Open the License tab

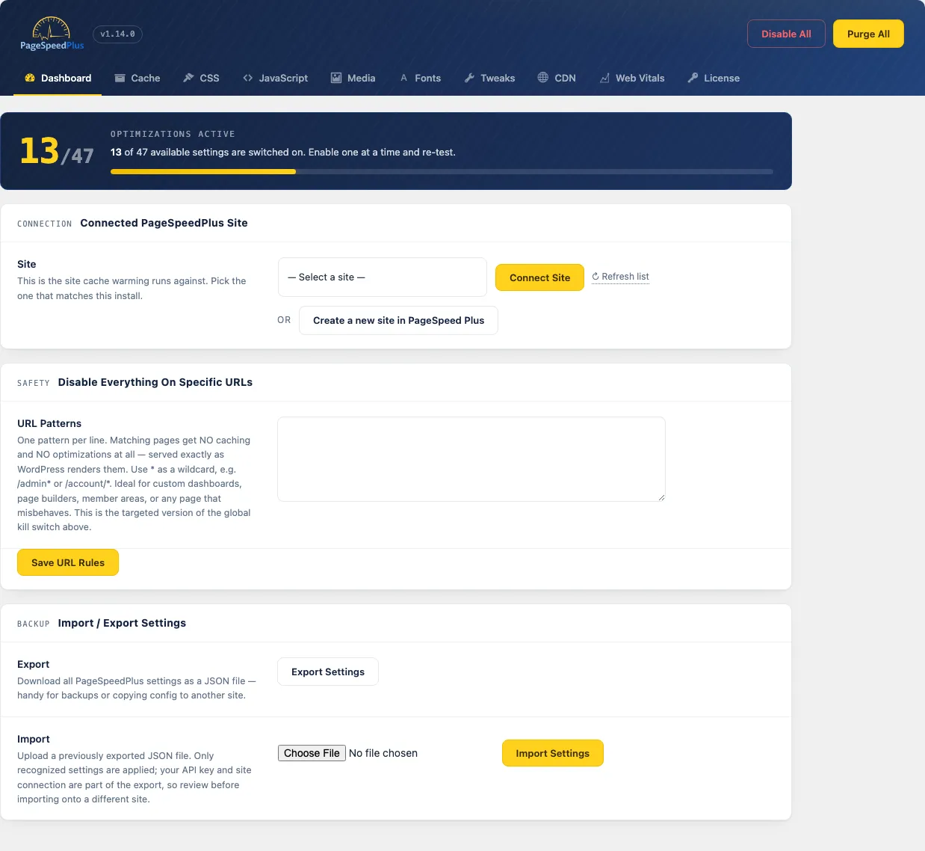(x=714, y=78)
